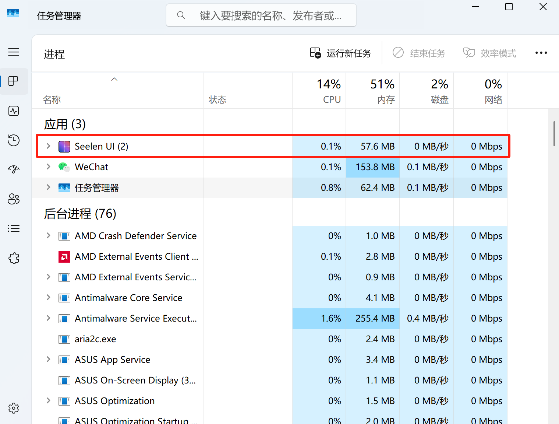This screenshot has height=424, width=559.
Task: Click AMD External Events Client memory 2.8 MB
Action: (x=380, y=256)
